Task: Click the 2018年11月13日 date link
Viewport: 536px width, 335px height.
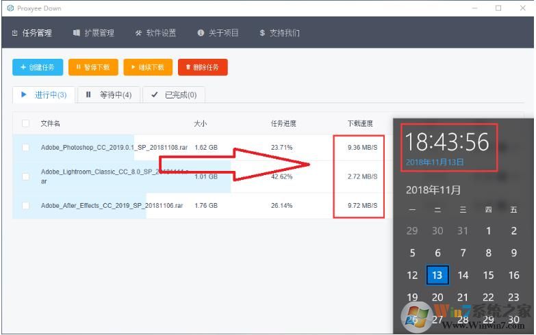Action: tap(435, 162)
